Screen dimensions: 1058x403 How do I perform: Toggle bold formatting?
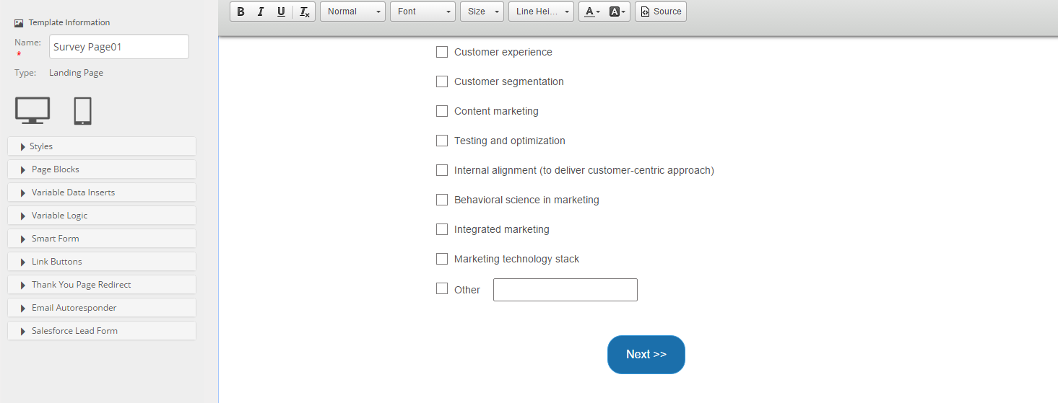[241, 12]
